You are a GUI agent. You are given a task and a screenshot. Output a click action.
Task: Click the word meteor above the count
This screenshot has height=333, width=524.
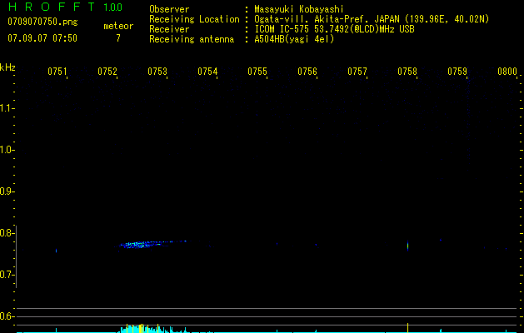118,26
